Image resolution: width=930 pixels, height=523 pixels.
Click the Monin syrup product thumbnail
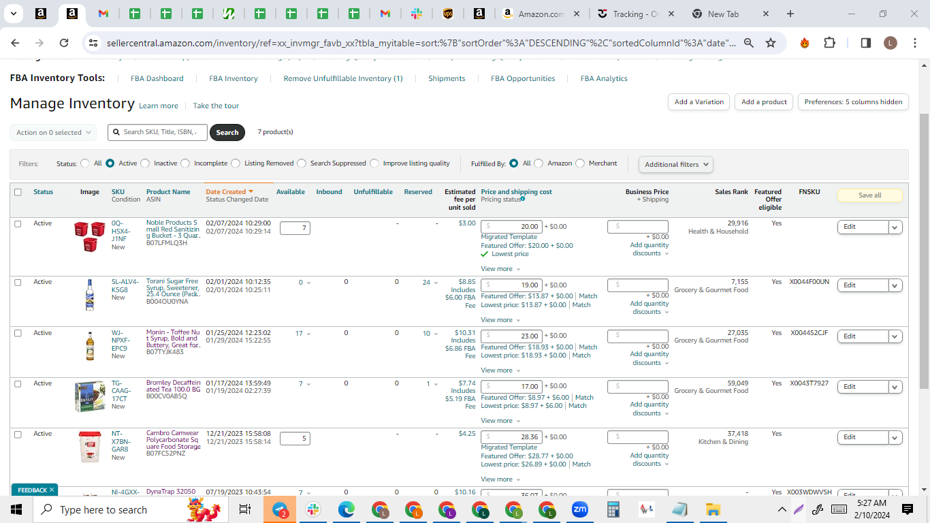(89, 346)
